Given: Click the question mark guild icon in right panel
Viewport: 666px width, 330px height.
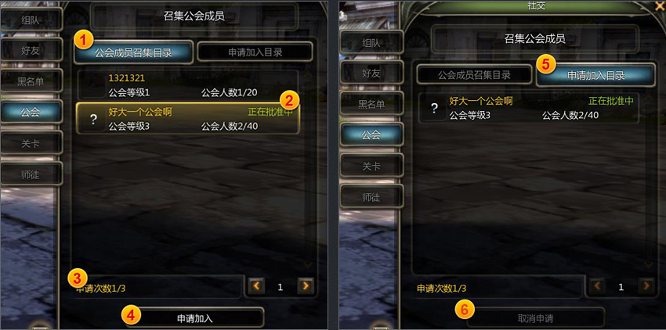Looking at the screenshot, I should pyautogui.click(x=435, y=108).
